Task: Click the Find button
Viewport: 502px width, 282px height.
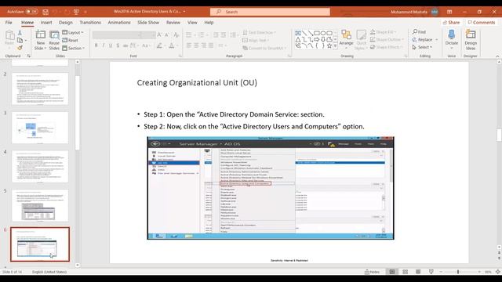Action: [x=419, y=31]
